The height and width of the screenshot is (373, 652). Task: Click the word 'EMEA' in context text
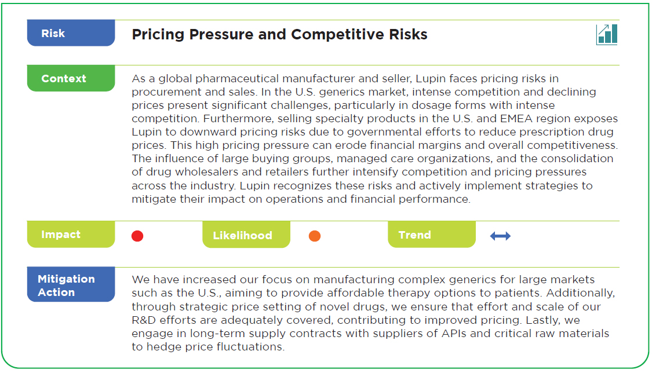click(x=516, y=118)
